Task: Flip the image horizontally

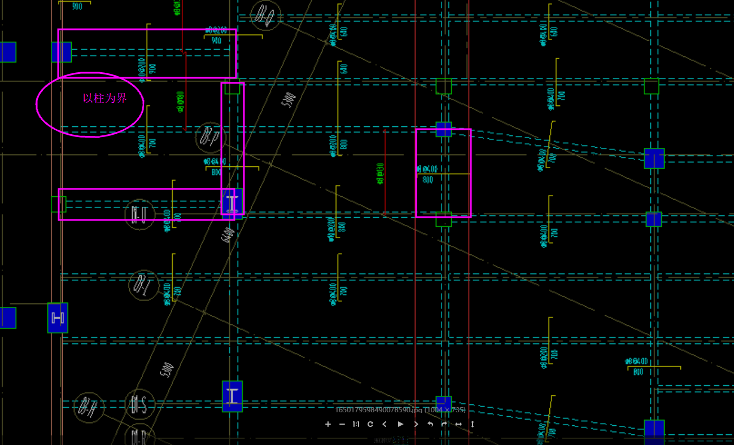Action: pos(458,424)
